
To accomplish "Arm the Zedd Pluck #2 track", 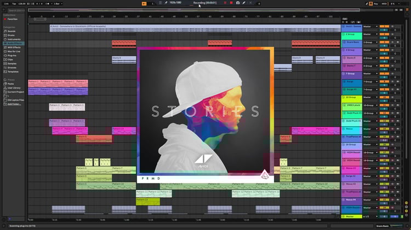I will [398, 121].
